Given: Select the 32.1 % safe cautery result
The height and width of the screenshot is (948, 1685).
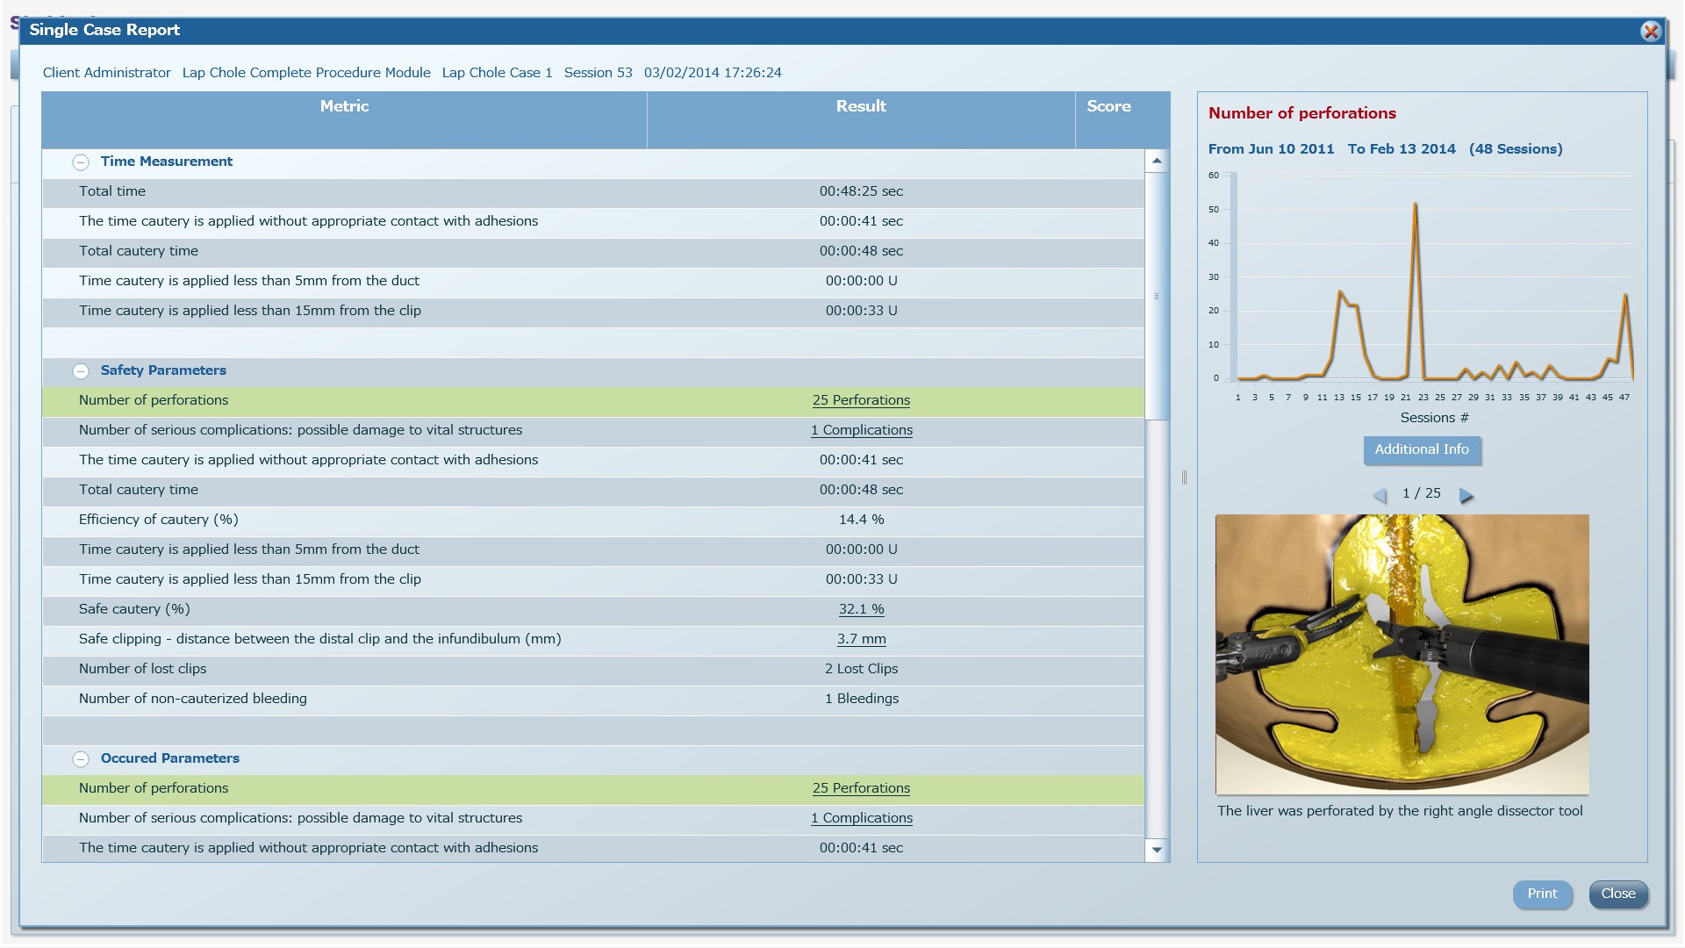Looking at the screenshot, I should (x=860, y=609).
